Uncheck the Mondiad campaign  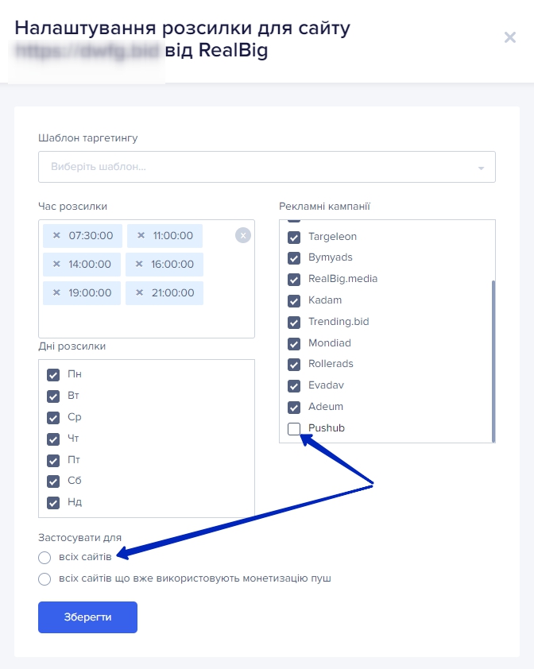pyautogui.click(x=294, y=343)
